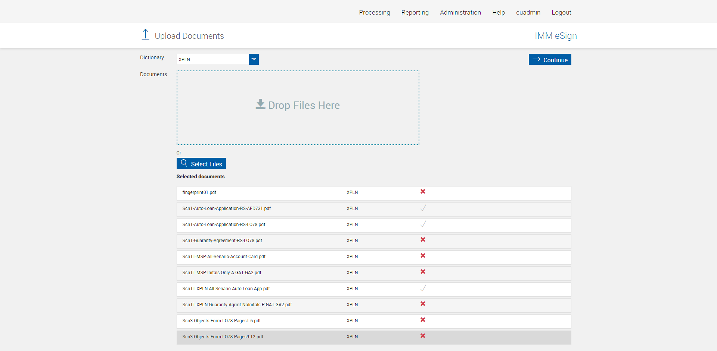The height and width of the screenshot is (351, 717).
Task: Toggle checkmark for Scn1-Auto-Loan-Application-RS-LO78.pdf
Action: 423,224
